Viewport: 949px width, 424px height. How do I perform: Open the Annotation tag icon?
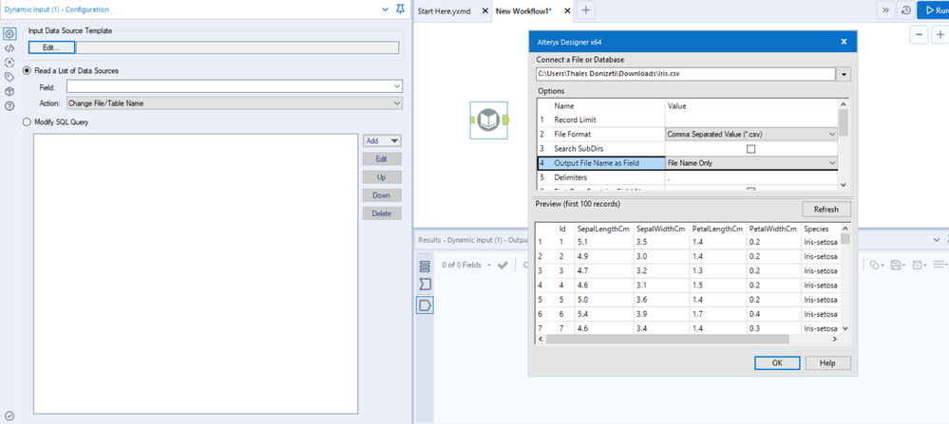[9, 77]
